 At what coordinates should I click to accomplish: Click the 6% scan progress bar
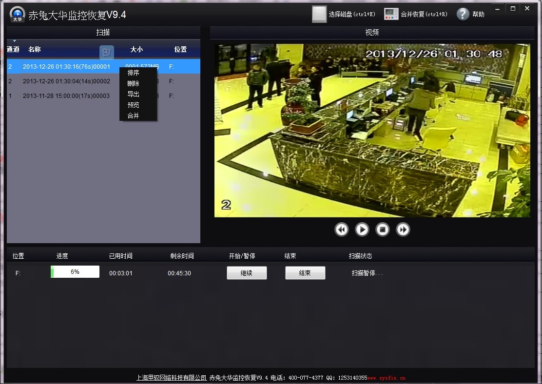click(x=75, y=271)
